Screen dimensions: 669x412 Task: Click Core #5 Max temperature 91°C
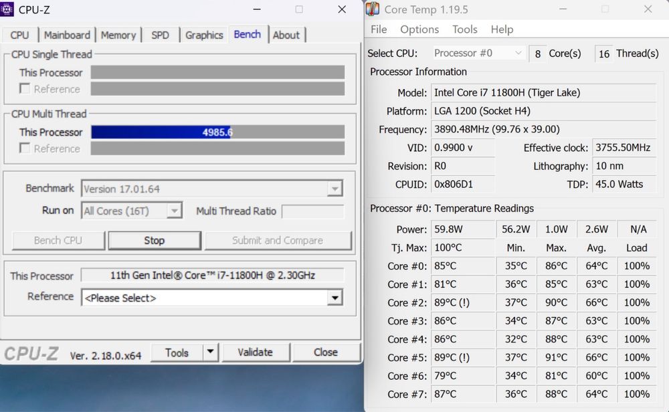(557, 357)
